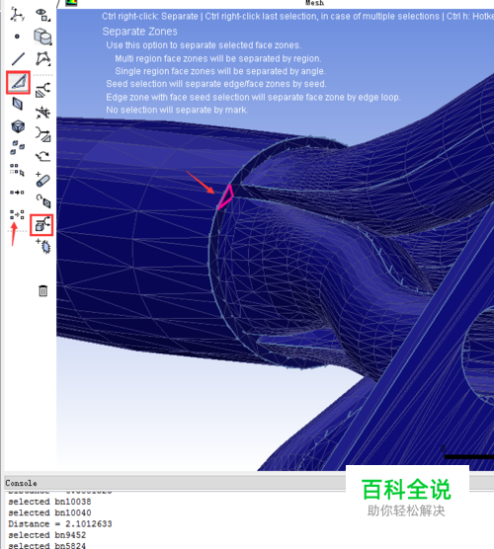Click the Mesh window title
494x549 pixels.
(x=314, y=3)
